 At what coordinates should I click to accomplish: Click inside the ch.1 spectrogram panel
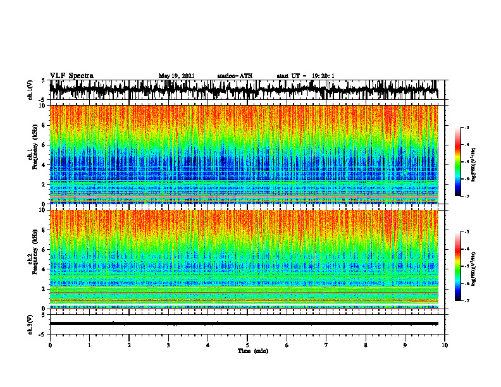pos(244,154)
